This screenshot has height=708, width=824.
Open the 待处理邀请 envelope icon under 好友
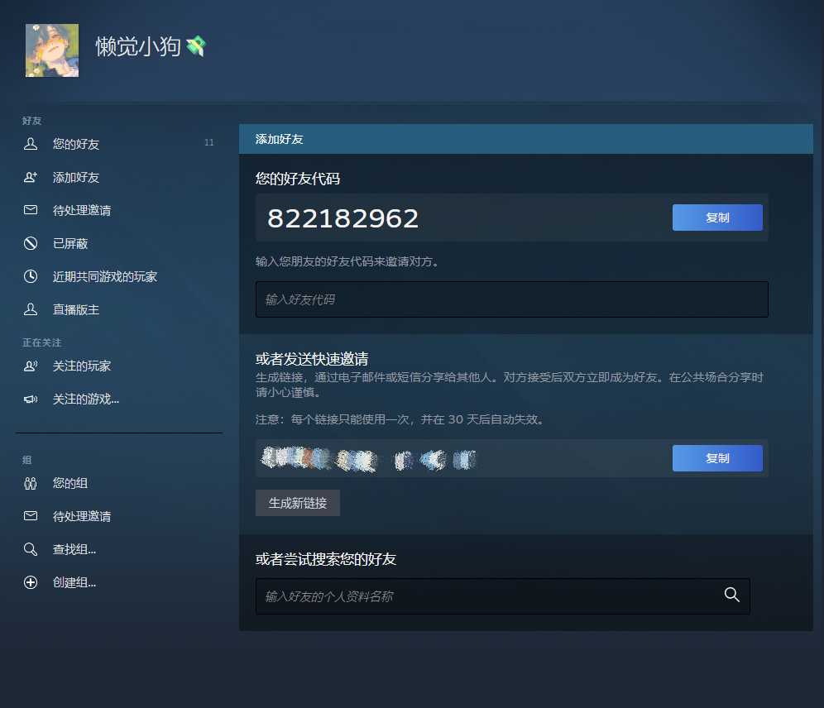pos(31,210)
